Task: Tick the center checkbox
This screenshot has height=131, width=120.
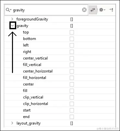Action: 72,84
